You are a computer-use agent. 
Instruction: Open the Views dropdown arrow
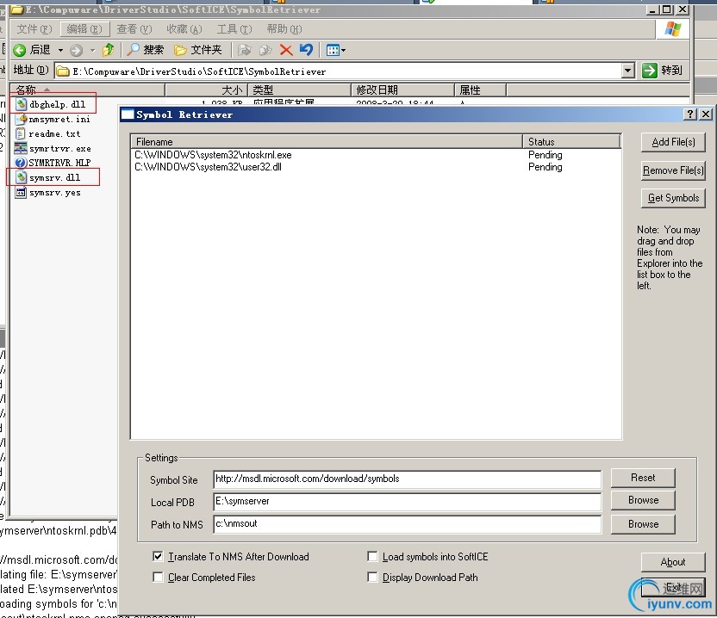tap(343, 50)
